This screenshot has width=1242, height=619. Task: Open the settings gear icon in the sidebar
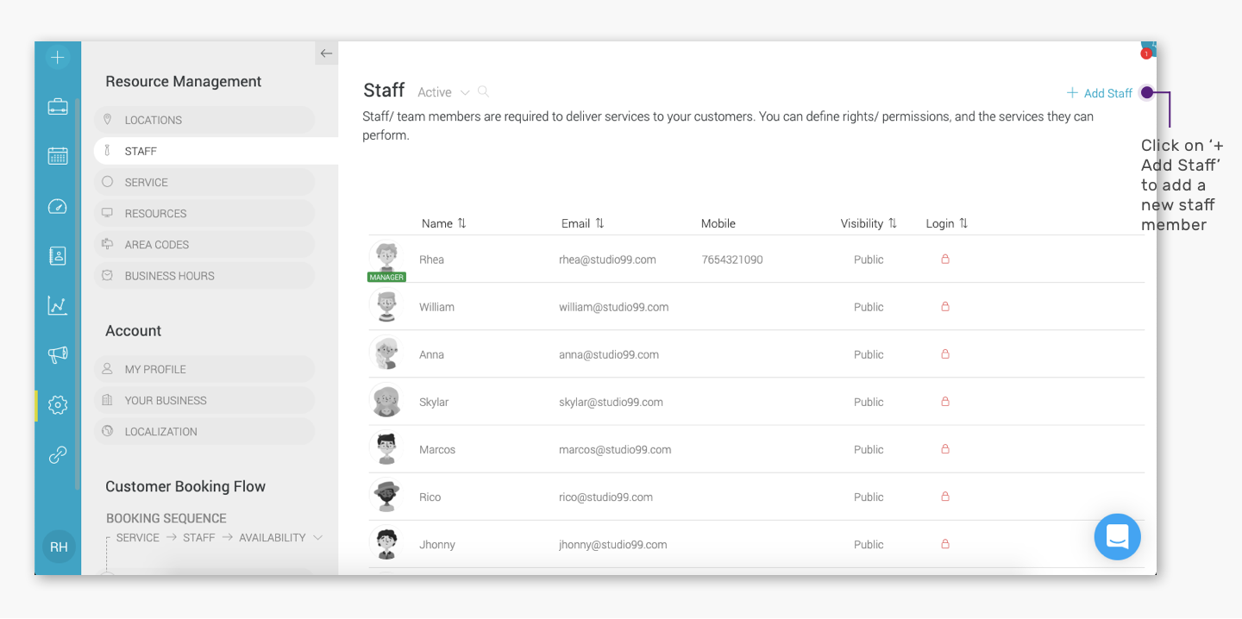click(58, 404)
